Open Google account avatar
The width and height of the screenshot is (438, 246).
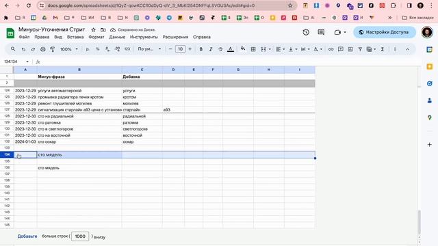click(427, 32)
